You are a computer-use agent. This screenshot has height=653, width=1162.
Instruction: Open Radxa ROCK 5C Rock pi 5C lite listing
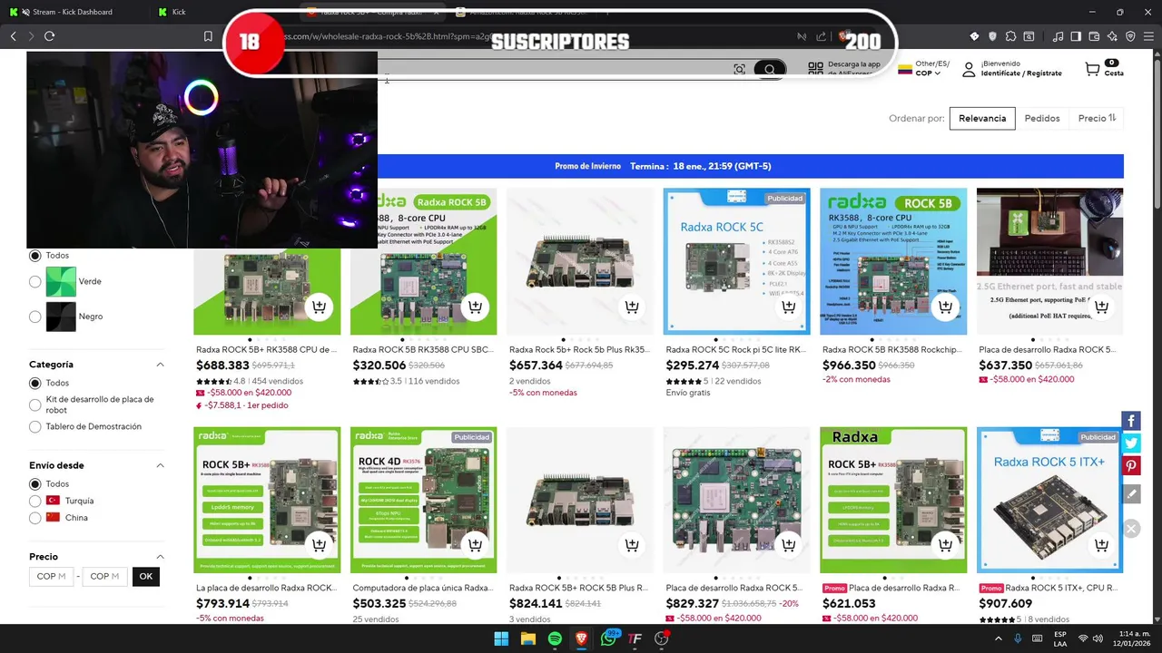click(735, 350)
